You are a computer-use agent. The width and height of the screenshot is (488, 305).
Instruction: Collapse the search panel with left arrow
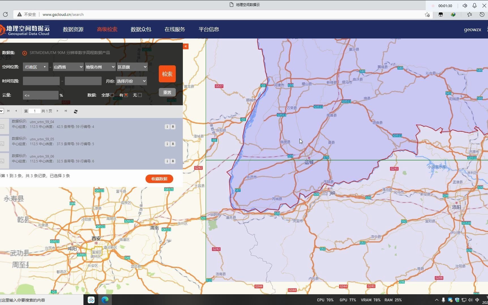(186, 46)
